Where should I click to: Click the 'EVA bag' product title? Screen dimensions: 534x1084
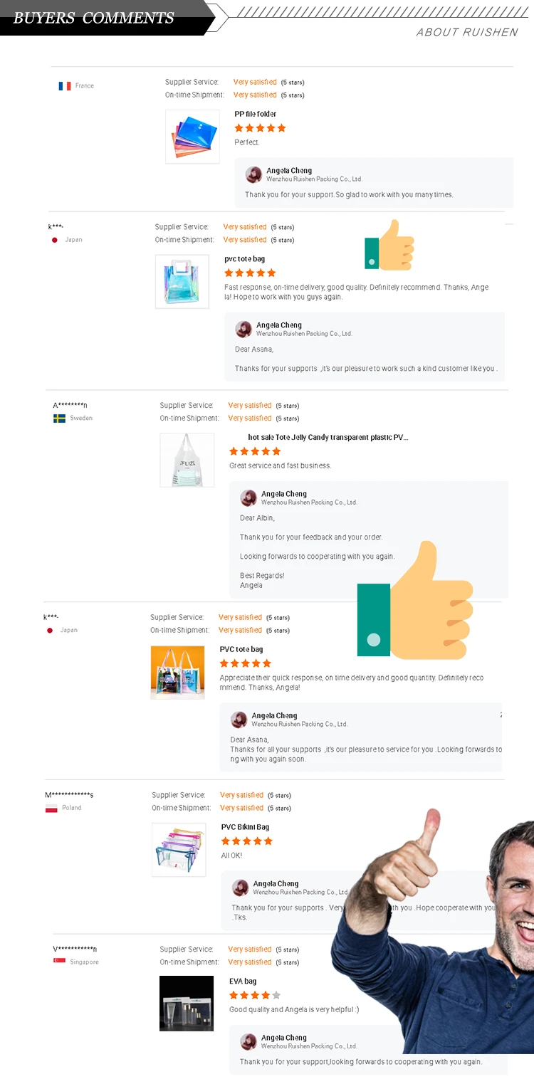click(243, 981)
